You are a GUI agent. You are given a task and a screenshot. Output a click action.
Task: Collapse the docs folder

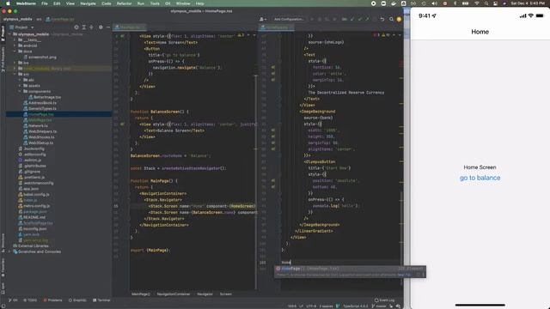point(15,51)
